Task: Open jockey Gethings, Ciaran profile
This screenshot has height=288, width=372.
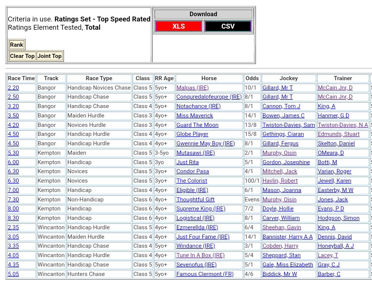Action: pos(283,134)
